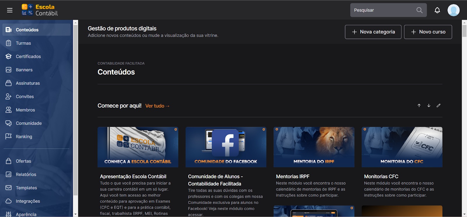Viewport: 467px width, 217px height.
Task: Click the Integrações cloud icon
Action: point(8,201)
